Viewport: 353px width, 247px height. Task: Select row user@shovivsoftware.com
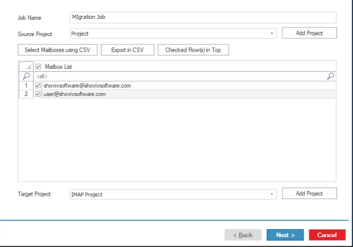point(189,94)
